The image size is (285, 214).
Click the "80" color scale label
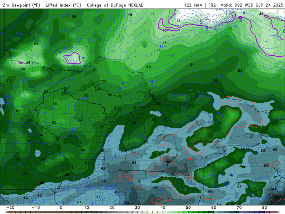tap(265, 208)
